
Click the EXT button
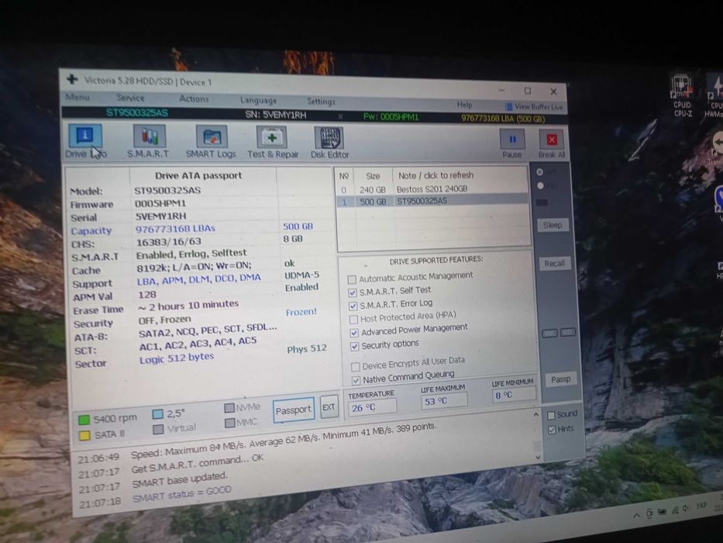(329, 407)
